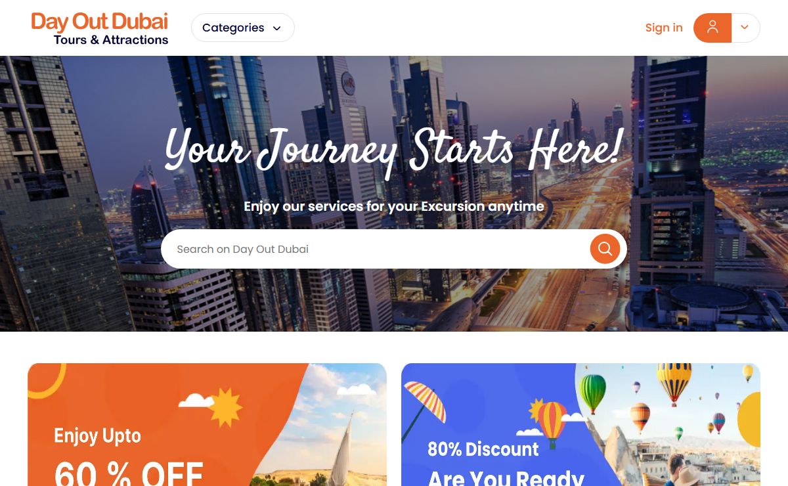Open the Enjoy Upto 60% OFF banner
Viewport: 788px width, 486px height.
[x=207, y=424]
